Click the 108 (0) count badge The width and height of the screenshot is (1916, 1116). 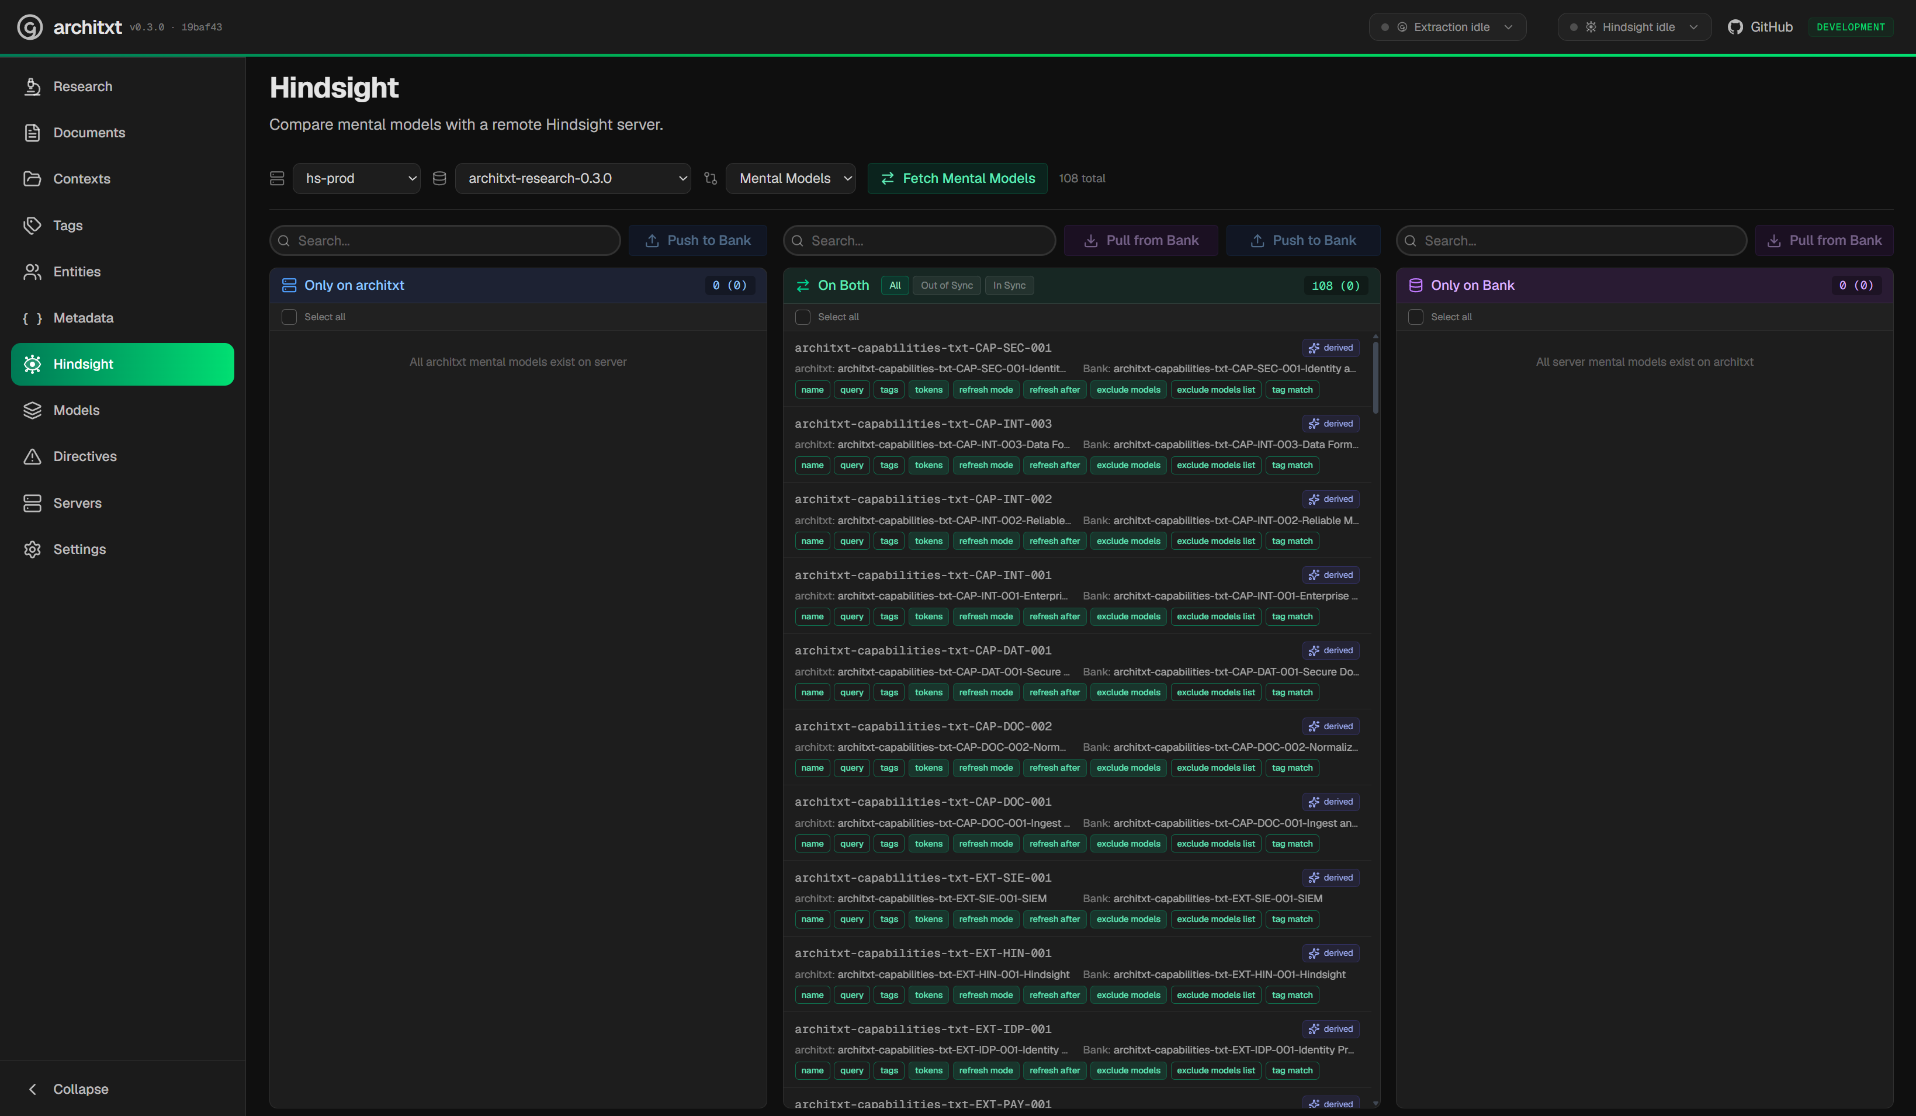1335,286
